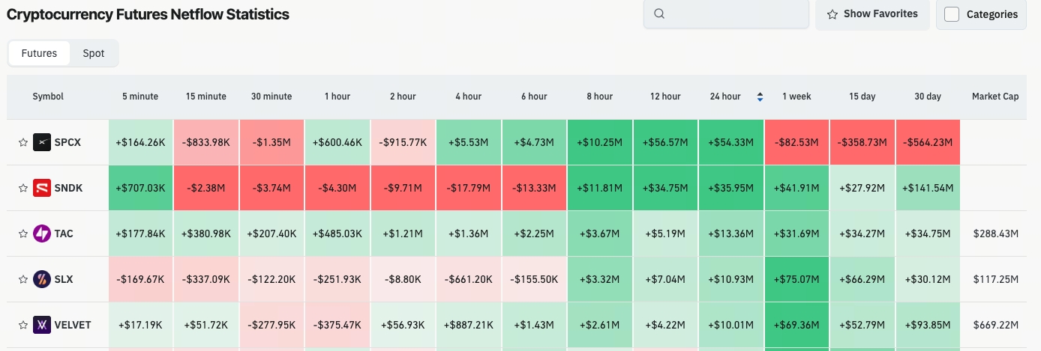Click the $669.22M market cap value

coord(995,325)
